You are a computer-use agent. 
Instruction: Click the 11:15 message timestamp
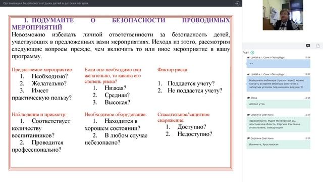307,98
